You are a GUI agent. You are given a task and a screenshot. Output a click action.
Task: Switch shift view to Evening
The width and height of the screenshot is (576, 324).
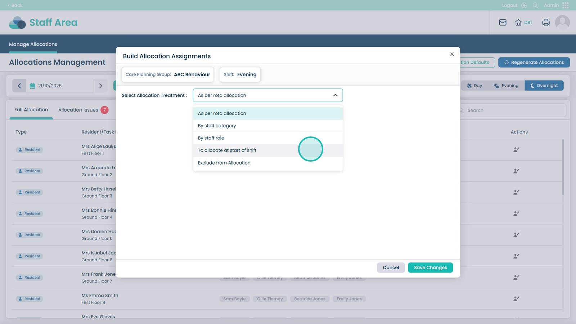point(506,86)
